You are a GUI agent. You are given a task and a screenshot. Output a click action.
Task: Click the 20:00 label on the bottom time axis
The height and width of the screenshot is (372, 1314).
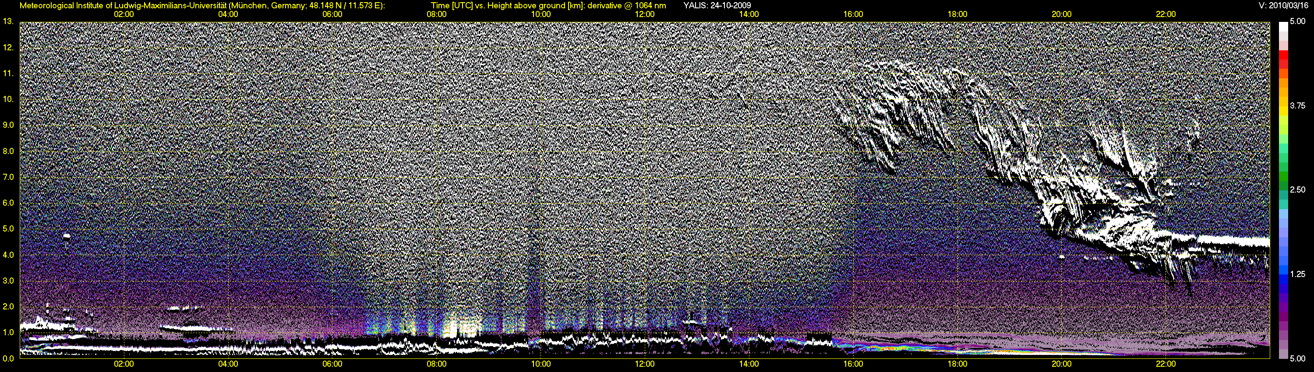(1062, 364)
